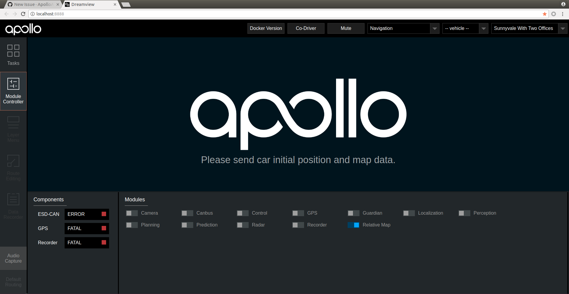The width and height of the screenshot is (569, 294).
Task: Click the ESD-CAN ERROR status text
Action: (x=76, y=214)
